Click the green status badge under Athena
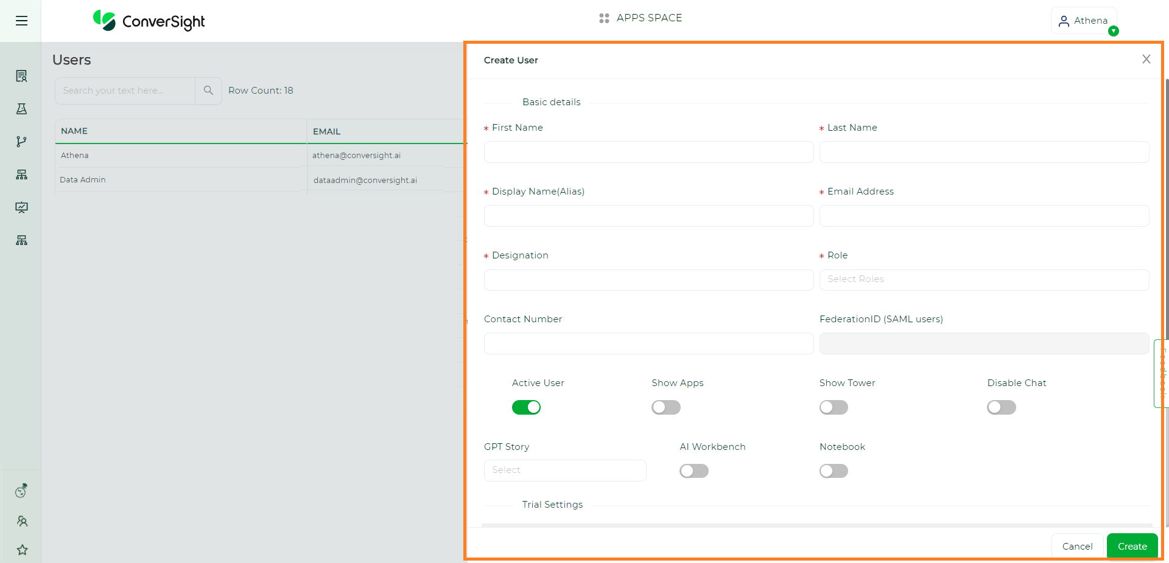Image resolution: width=1169 pixels, height=563 pixels. pyautogui.click(x=1114, y=31)
